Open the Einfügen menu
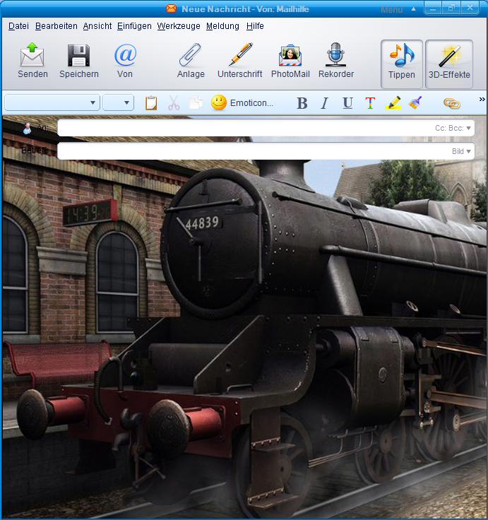The width and height of the screenshot is (488, 520). 134,26
